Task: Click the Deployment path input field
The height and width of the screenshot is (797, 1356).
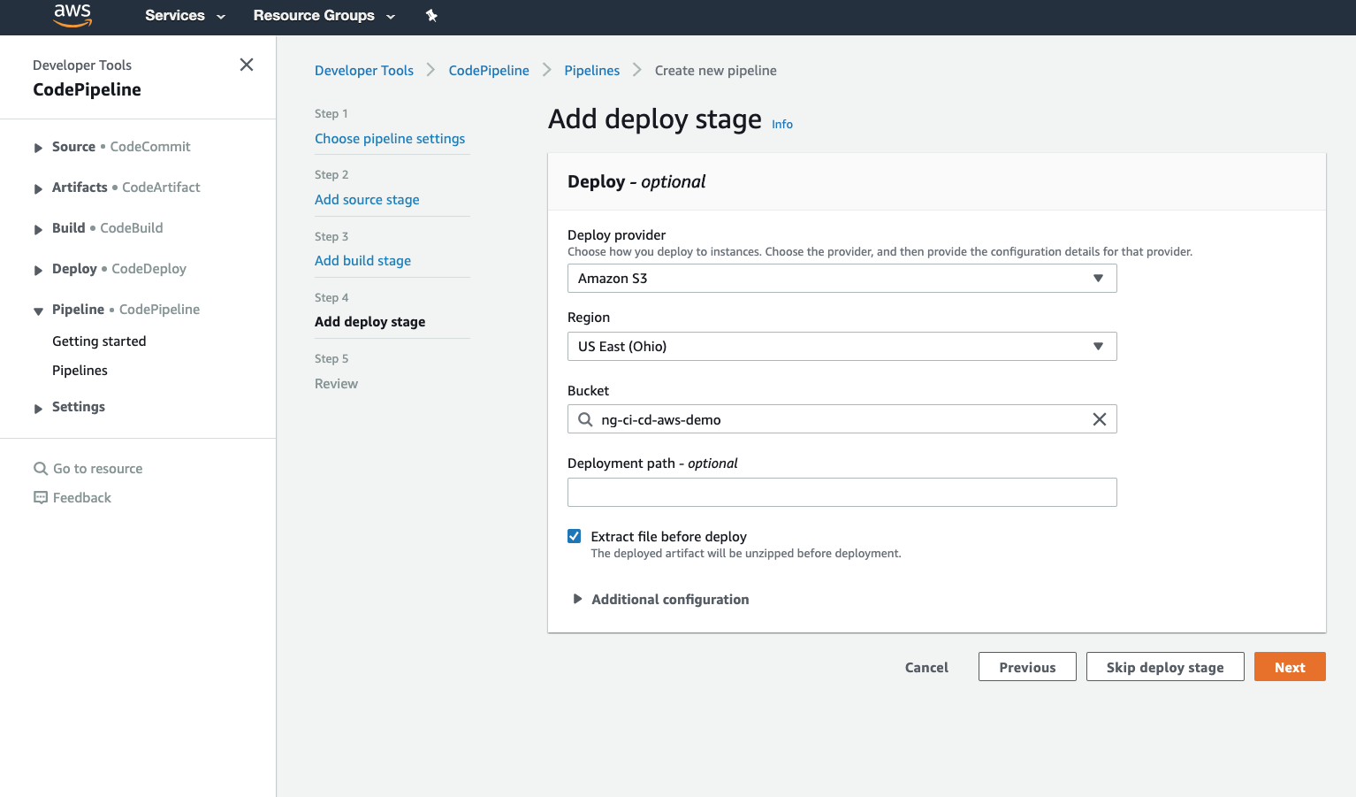Action: click(x=842, y=492)
